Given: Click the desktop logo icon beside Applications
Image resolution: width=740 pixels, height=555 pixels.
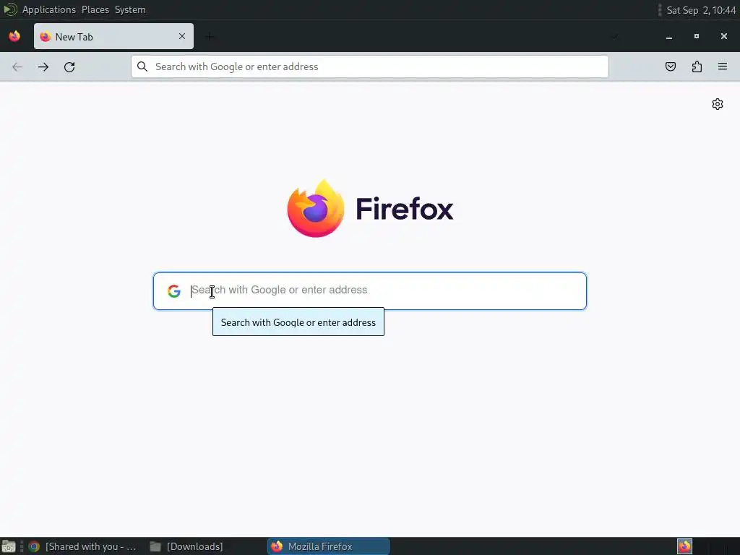Looking at the screenshot, I should [x=10, y=9].
